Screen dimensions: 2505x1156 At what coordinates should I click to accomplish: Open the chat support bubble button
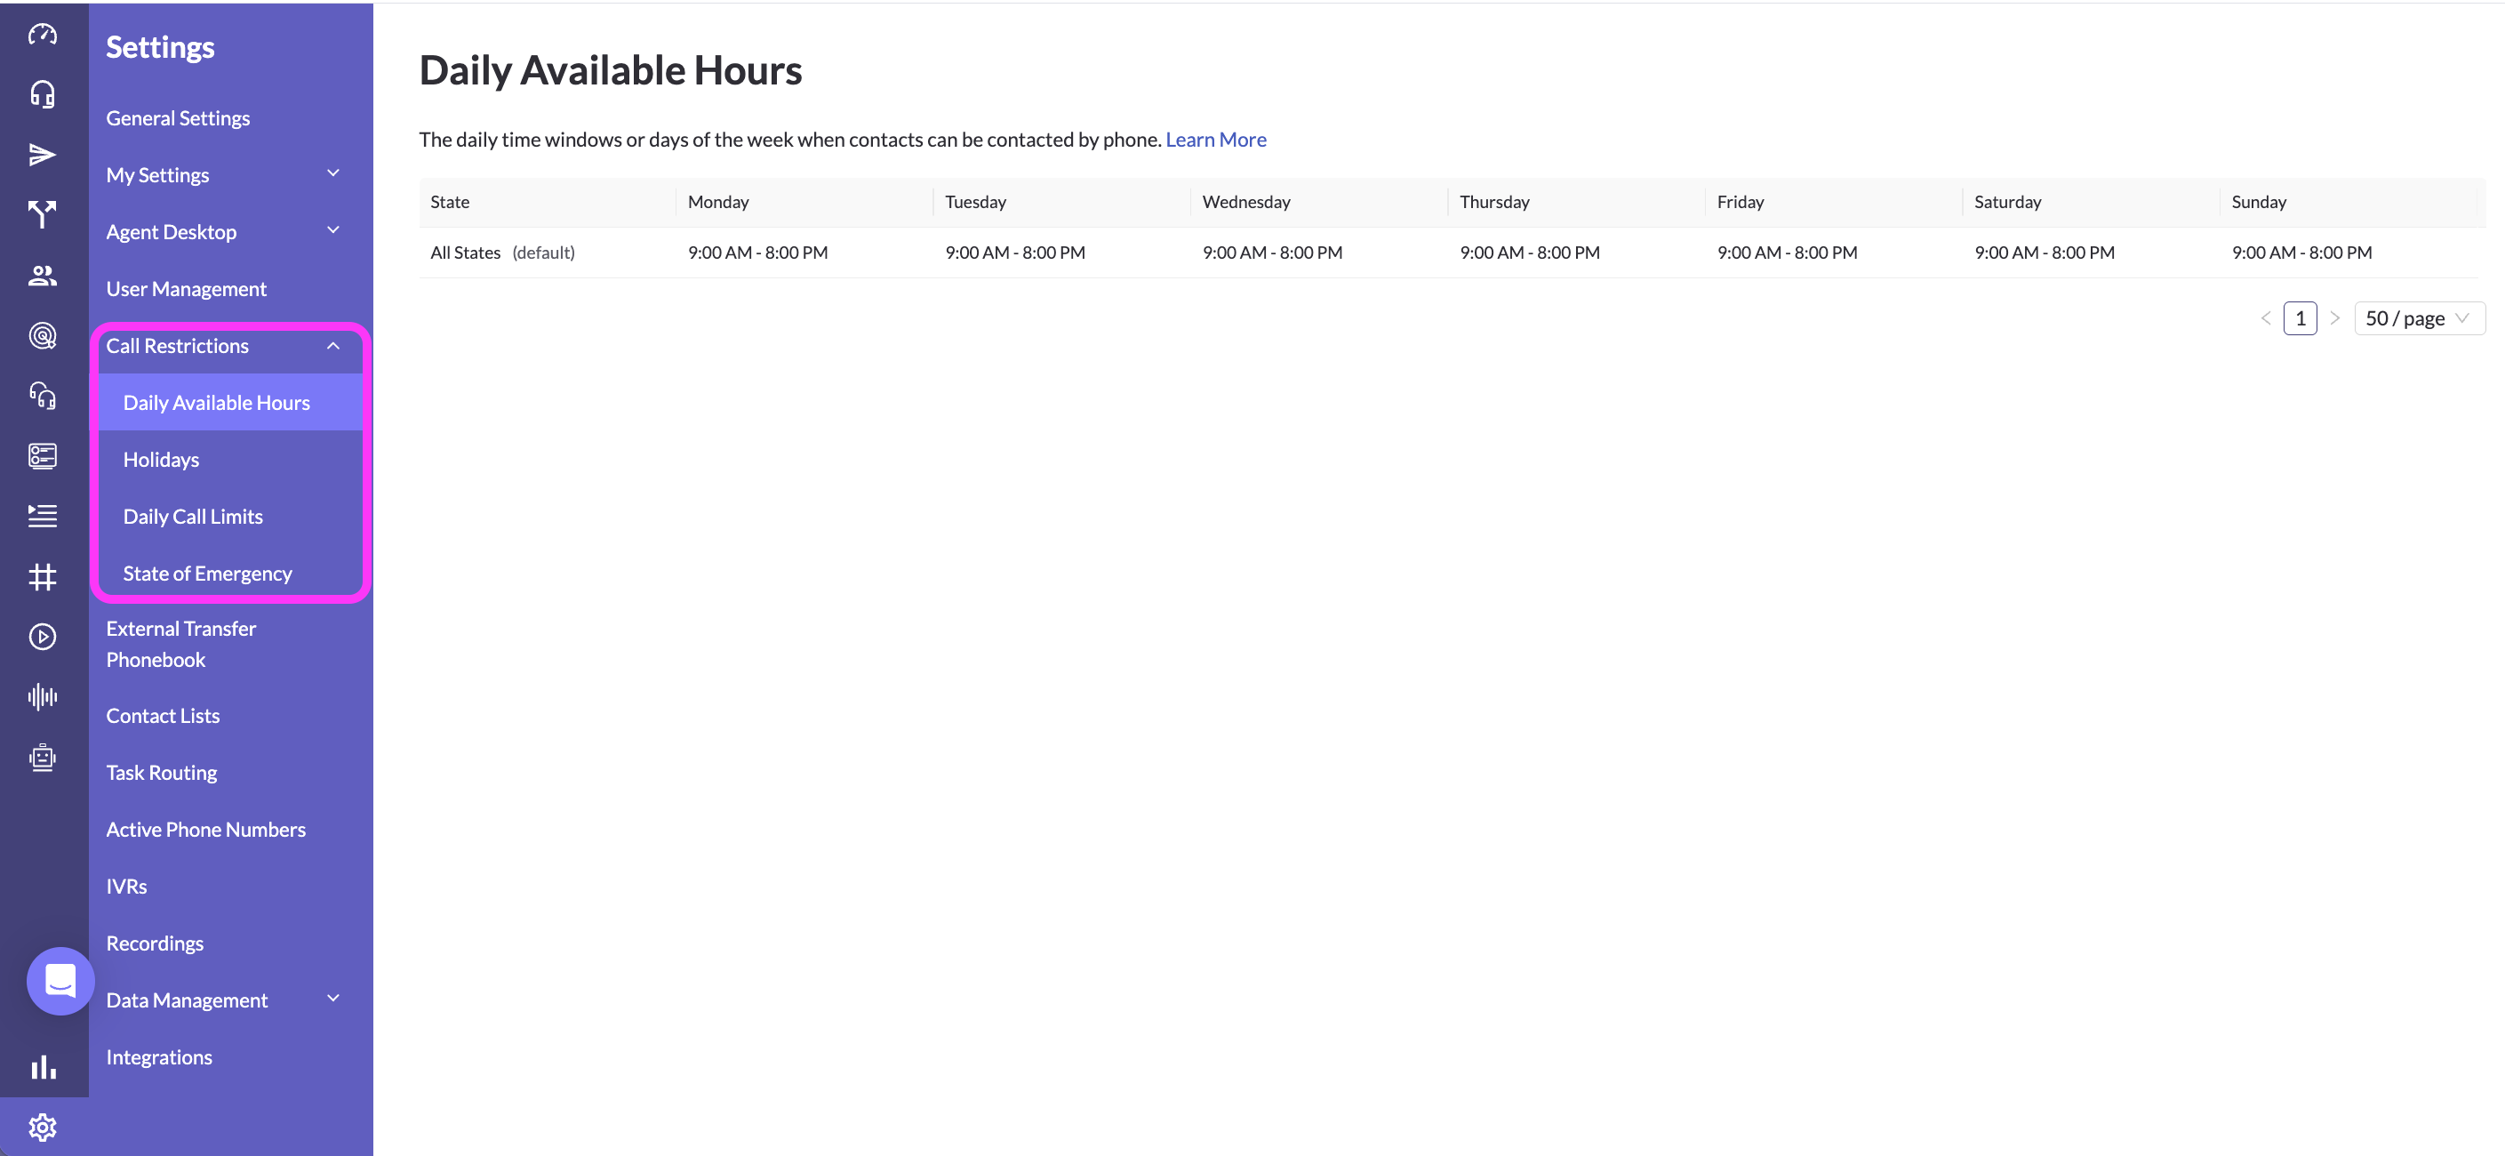(x=60, y=980)
